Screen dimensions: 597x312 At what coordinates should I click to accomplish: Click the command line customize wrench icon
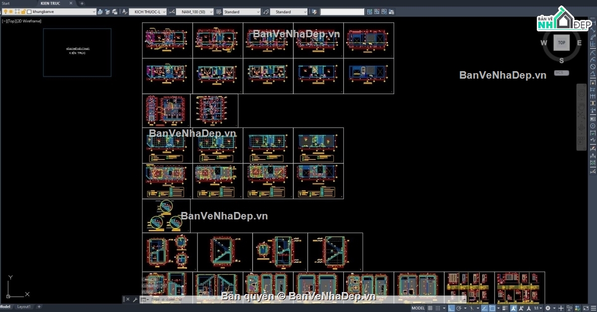coord(135,300)
